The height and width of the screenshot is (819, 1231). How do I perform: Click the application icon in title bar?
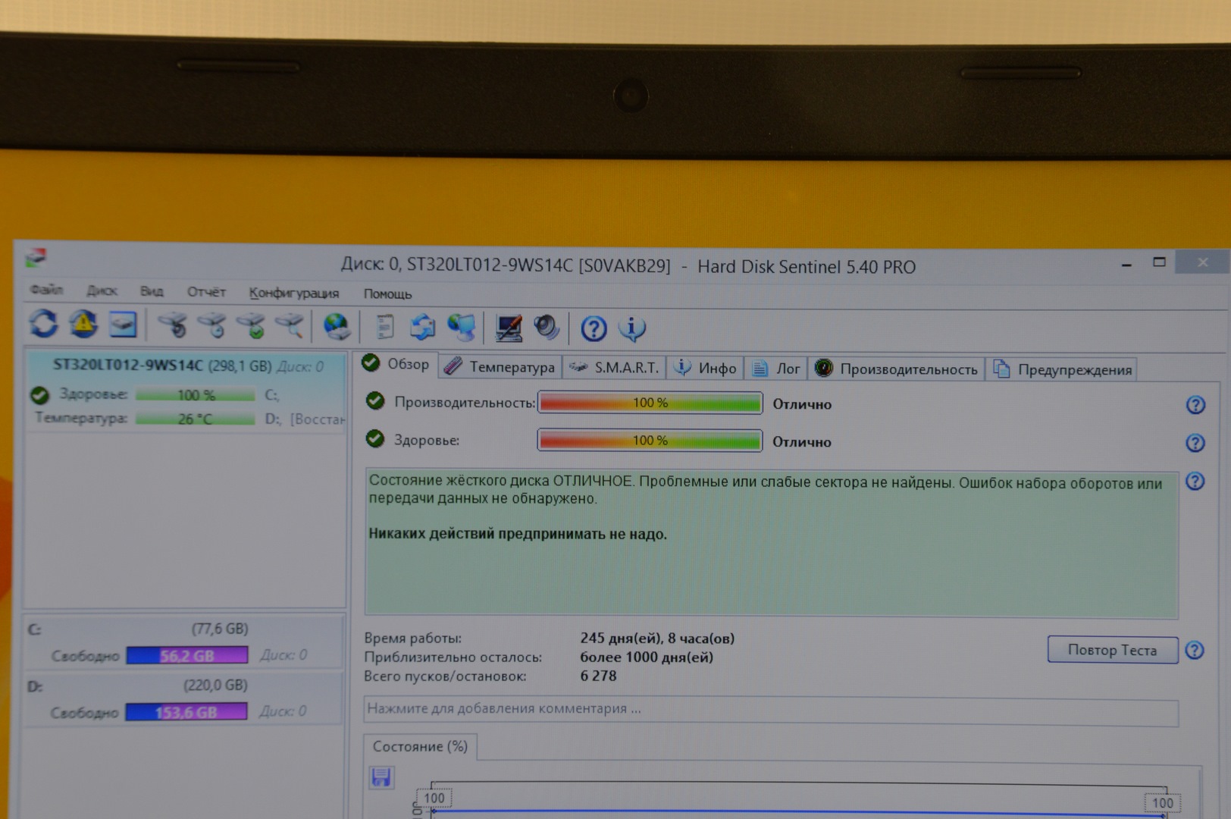pyautogui.click(x=36, y=258)
